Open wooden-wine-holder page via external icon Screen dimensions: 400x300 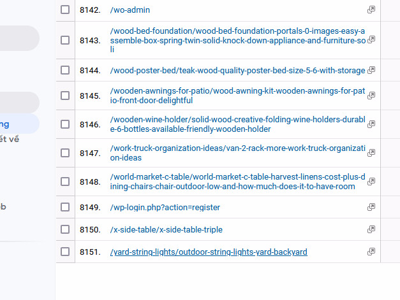click(371, 124)
